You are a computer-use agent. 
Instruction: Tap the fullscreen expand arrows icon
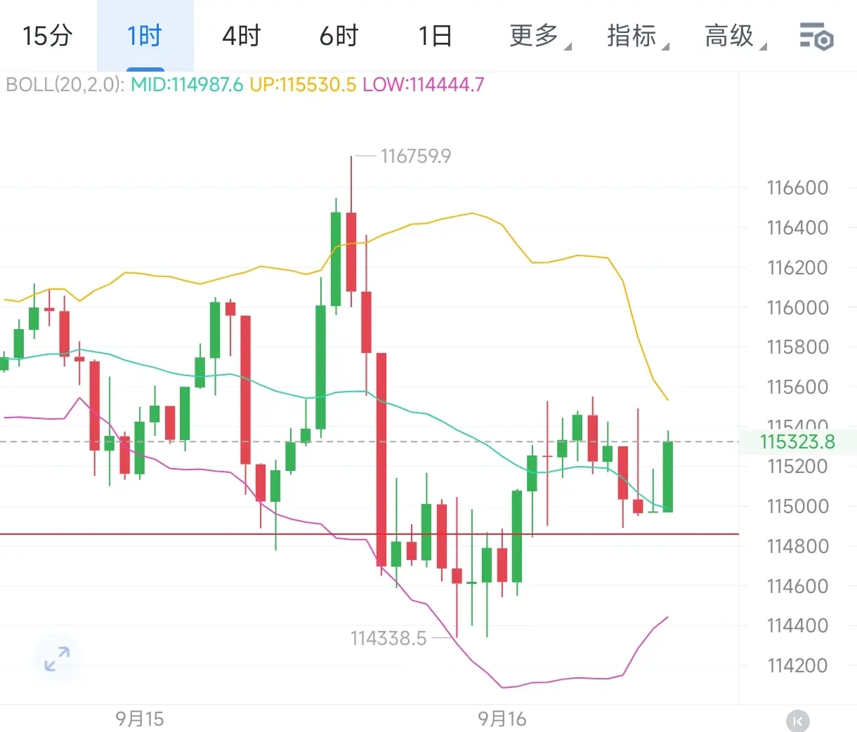pyautogui.click(x=57, y=658)
